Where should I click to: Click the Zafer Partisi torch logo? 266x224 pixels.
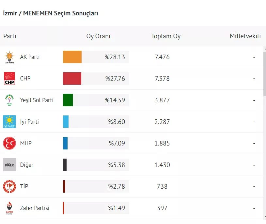click(9, 208)
